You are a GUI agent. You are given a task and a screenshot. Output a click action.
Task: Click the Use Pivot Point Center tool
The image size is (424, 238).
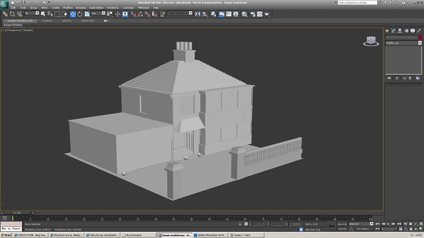[x=110, y=14]
